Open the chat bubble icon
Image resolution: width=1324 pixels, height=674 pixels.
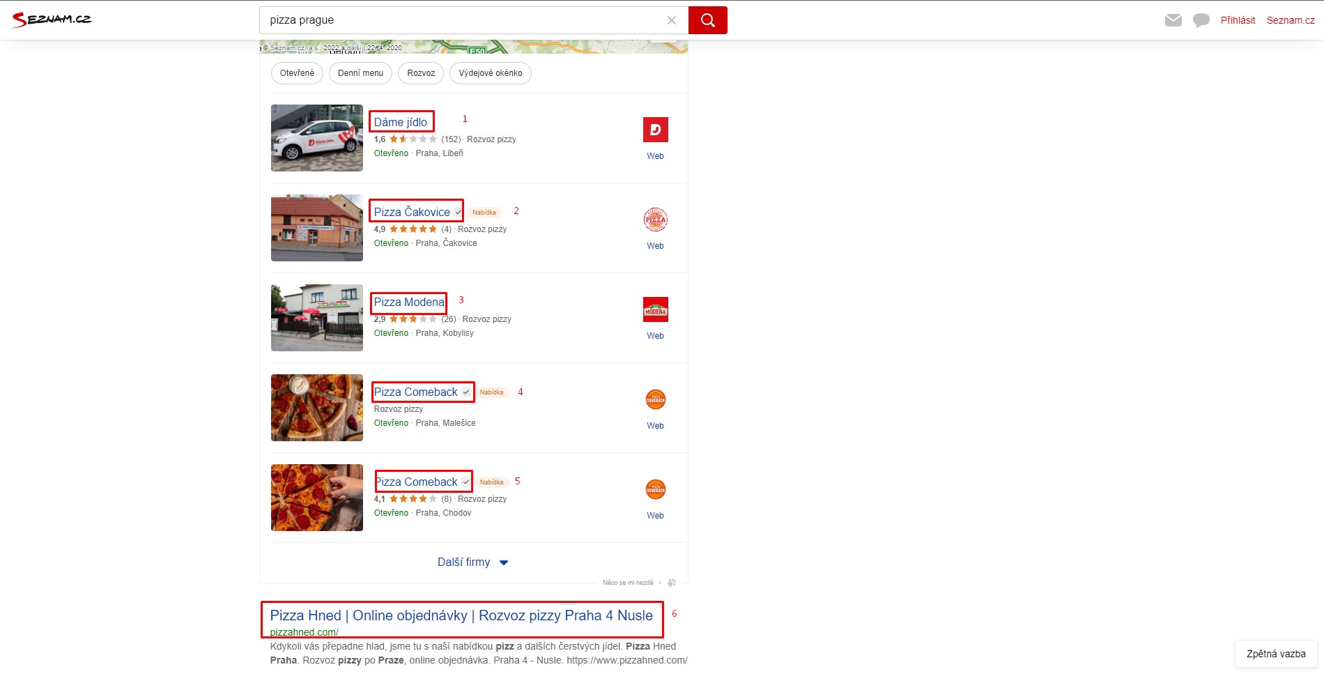tap(1201, 20)
